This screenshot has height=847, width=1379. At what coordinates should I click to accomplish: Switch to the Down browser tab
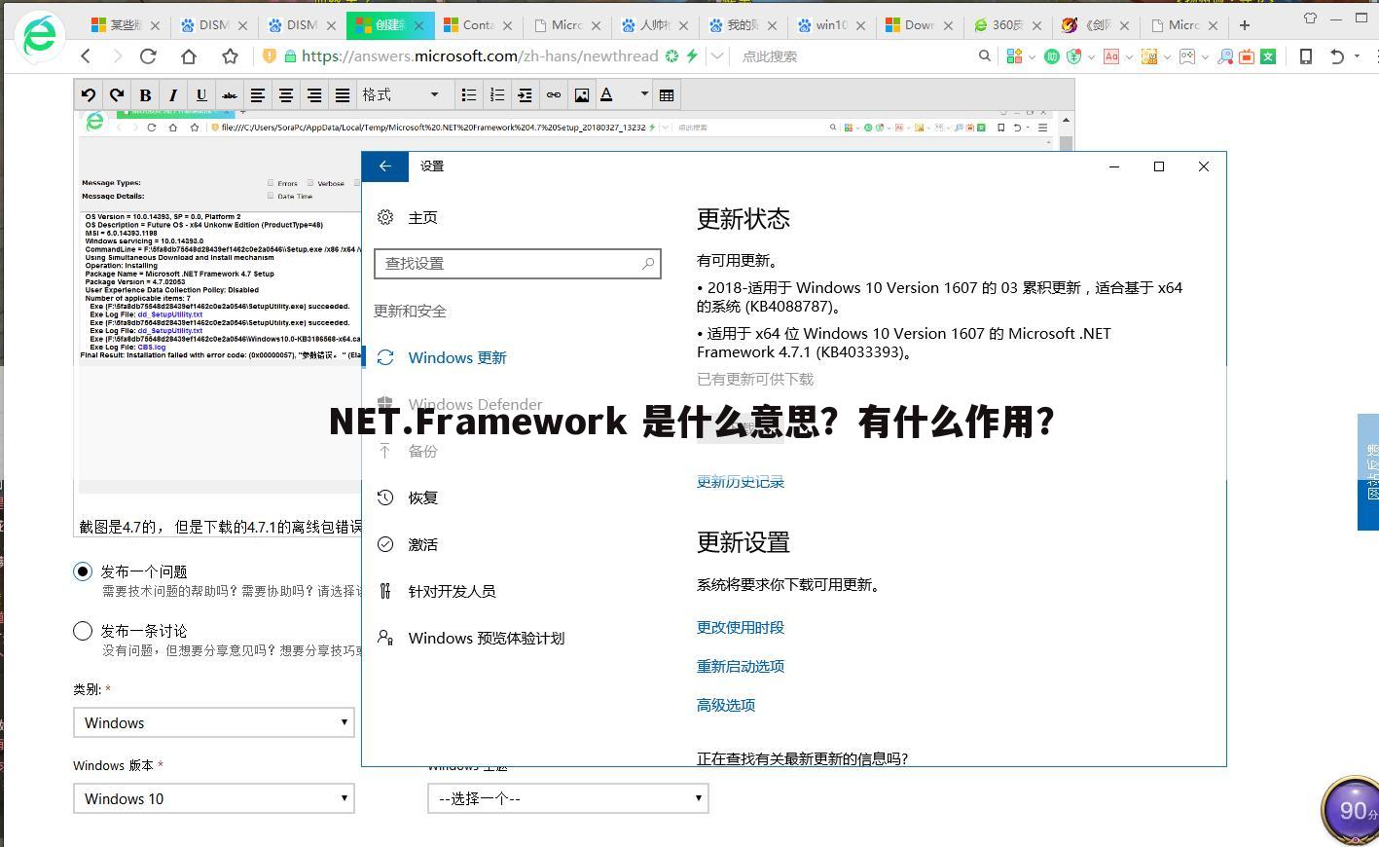pos(919,25)
